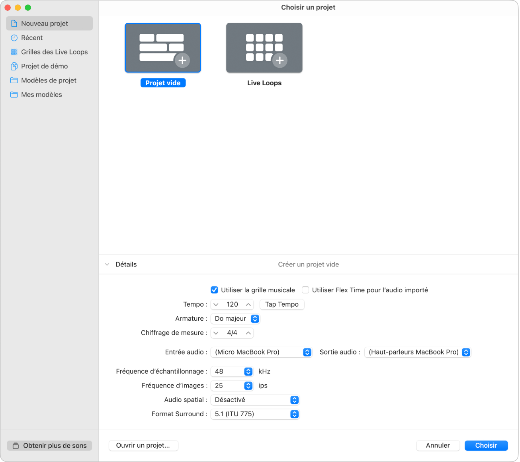Open the Audio spatial Désactivé menu
This screenshot has height=462, width=520.
(255, 400)
